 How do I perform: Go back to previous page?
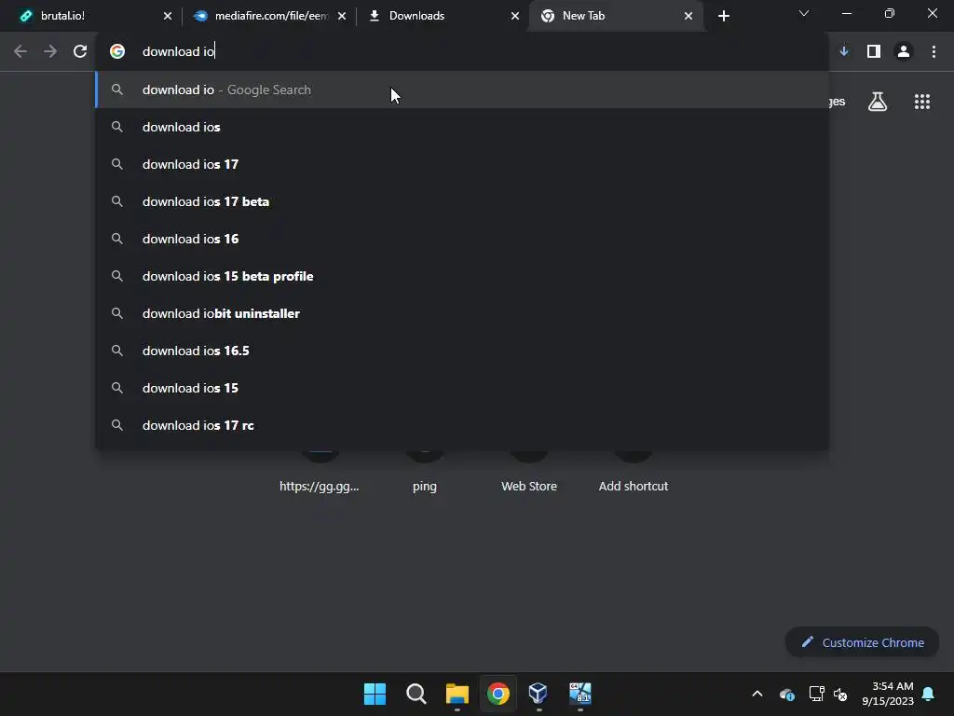20,52
